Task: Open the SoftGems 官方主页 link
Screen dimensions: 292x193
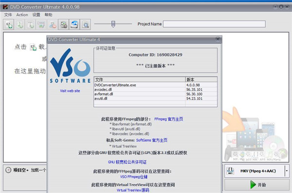Action: point(152,140)
